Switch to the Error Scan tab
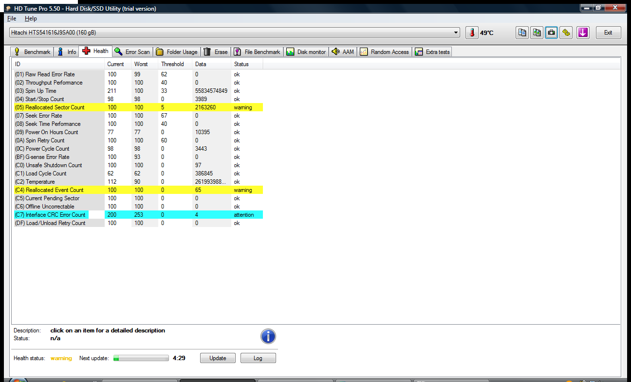Image resolution: width=631 pixels, height=382 pixels. pyautogui.click(x=132, y=52)
